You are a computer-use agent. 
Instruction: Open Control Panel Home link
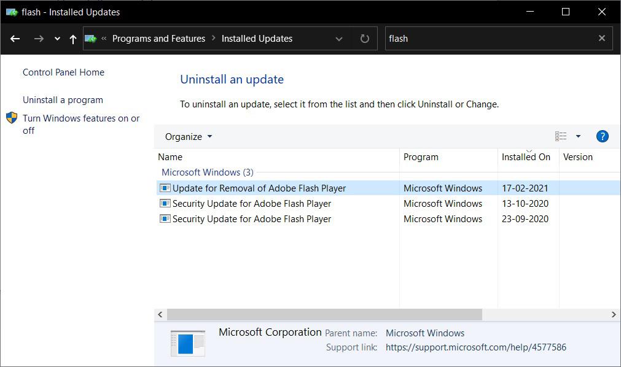[x=63, y=72]
